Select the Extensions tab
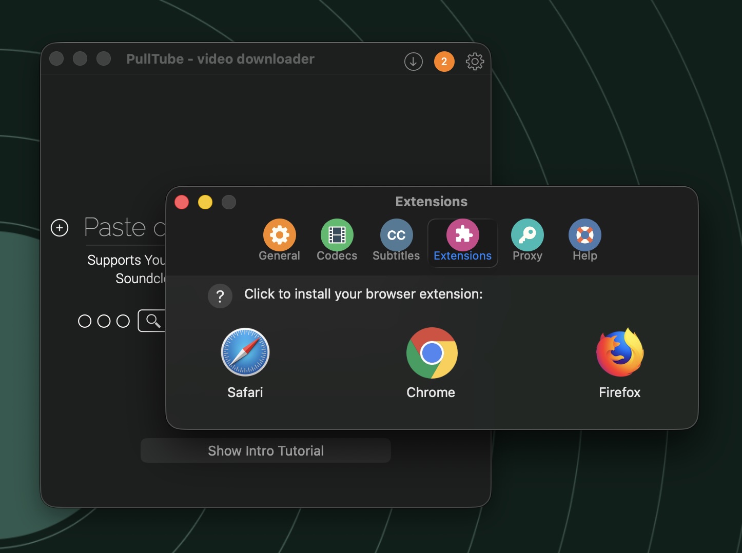The width and height of the screenshot is (742, 553). coord(463,242)
